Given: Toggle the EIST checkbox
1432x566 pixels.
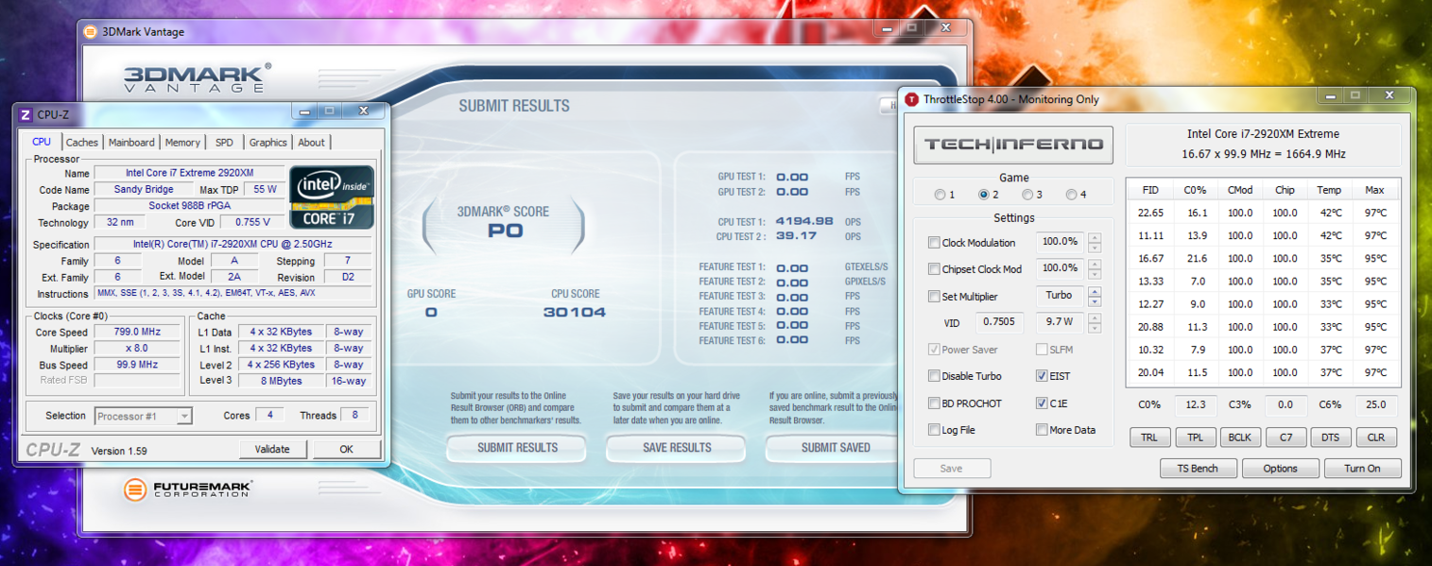Looking at the screenshot, I should tap(1042, 376).
